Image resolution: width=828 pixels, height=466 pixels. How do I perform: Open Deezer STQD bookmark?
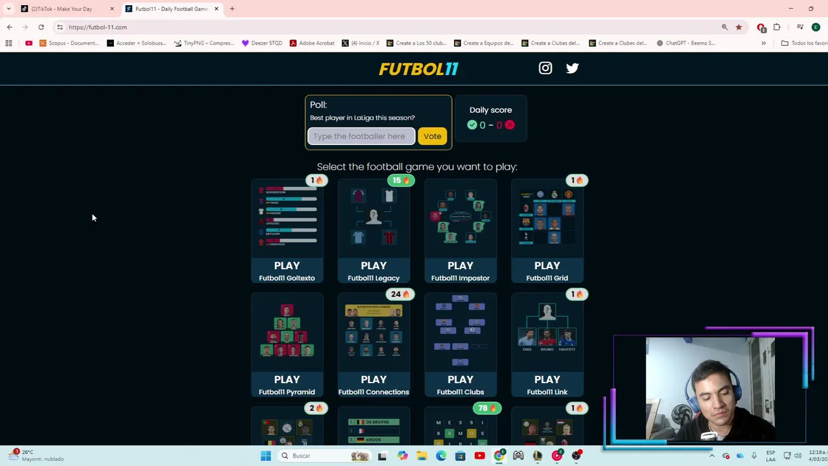[x=262, y=43]
